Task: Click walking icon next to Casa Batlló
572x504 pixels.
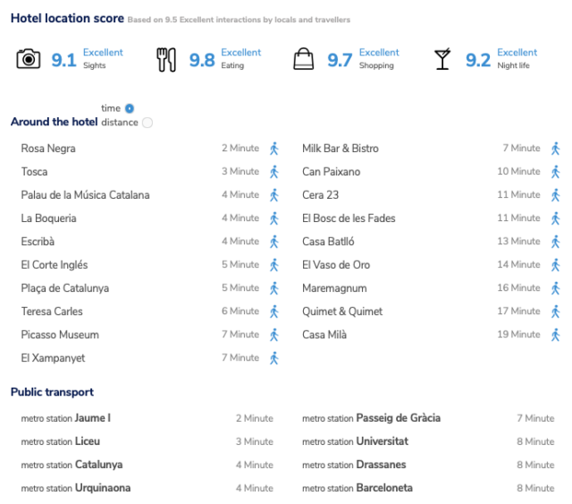Action: point(555,242)
